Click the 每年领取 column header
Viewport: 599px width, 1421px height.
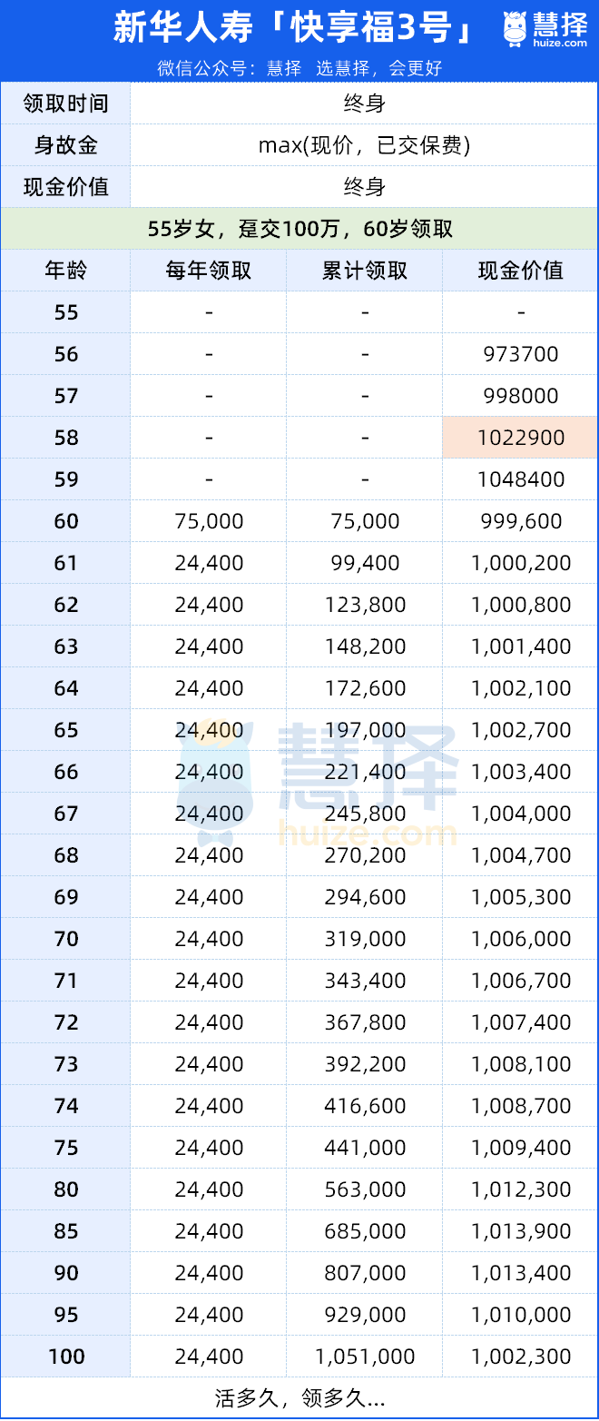click(x=209, y=271)
